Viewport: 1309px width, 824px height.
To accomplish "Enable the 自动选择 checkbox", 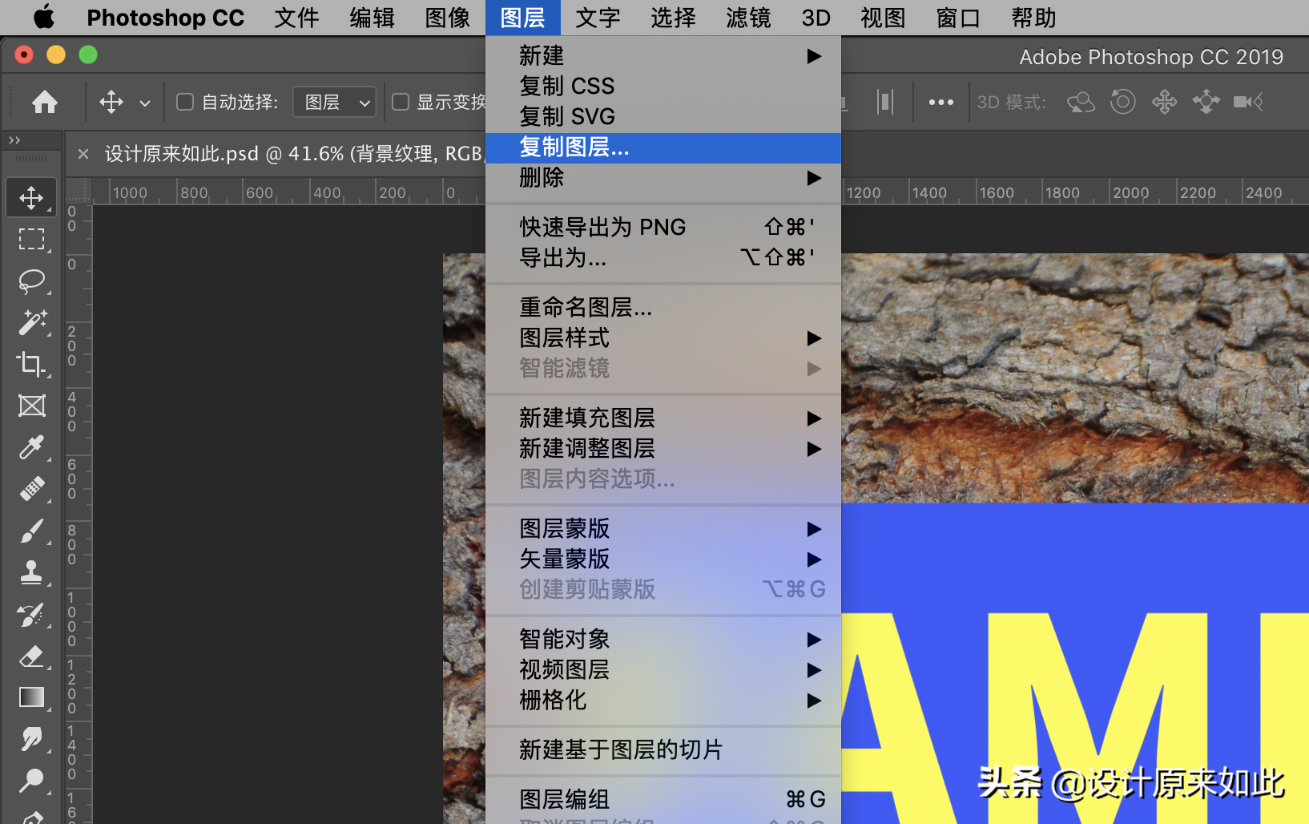I will [185, 102].
